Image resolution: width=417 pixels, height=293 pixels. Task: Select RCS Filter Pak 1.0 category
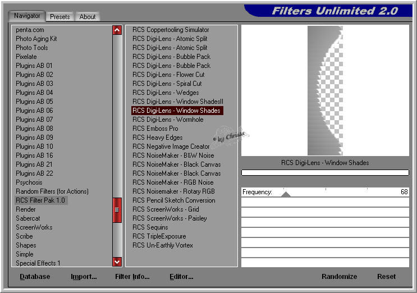(40, 200)
